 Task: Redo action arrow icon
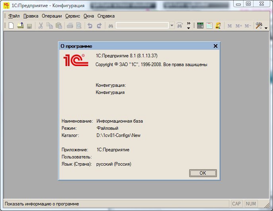pyautogui.click(x=99, y=25)
